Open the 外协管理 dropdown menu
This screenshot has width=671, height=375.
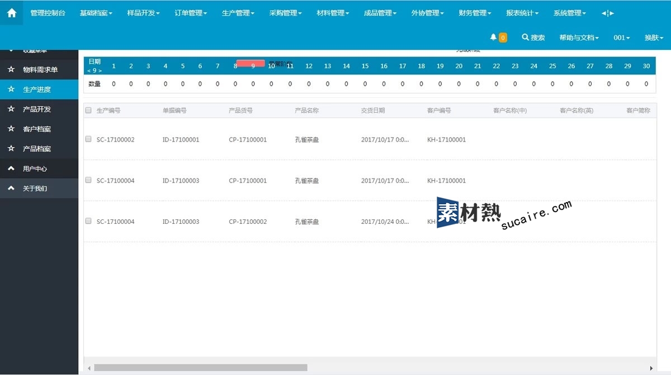pyautogui.click(x=428, y=13)
